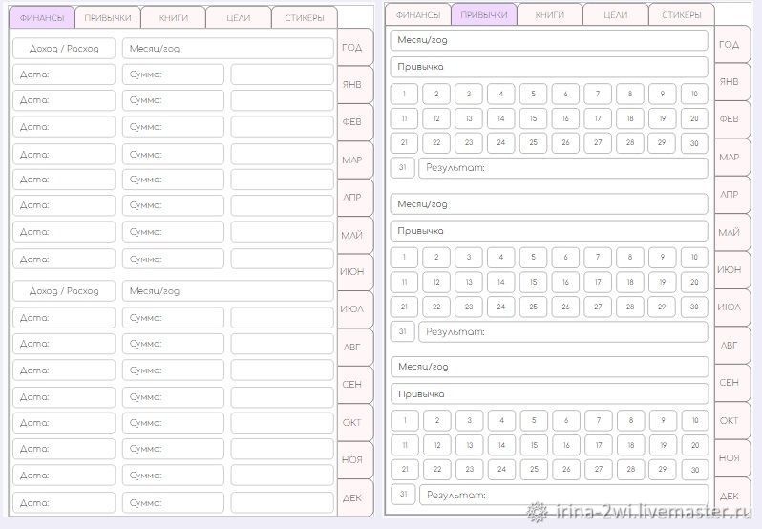Image resolution: width=762 pixels, height=529 pixels.
Task: Jump to ОКТ side tab on right page
Action: (731, 420)
